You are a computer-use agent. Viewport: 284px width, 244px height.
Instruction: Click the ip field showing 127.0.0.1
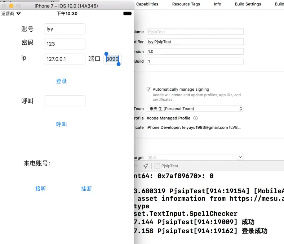(x=65, y=59)
